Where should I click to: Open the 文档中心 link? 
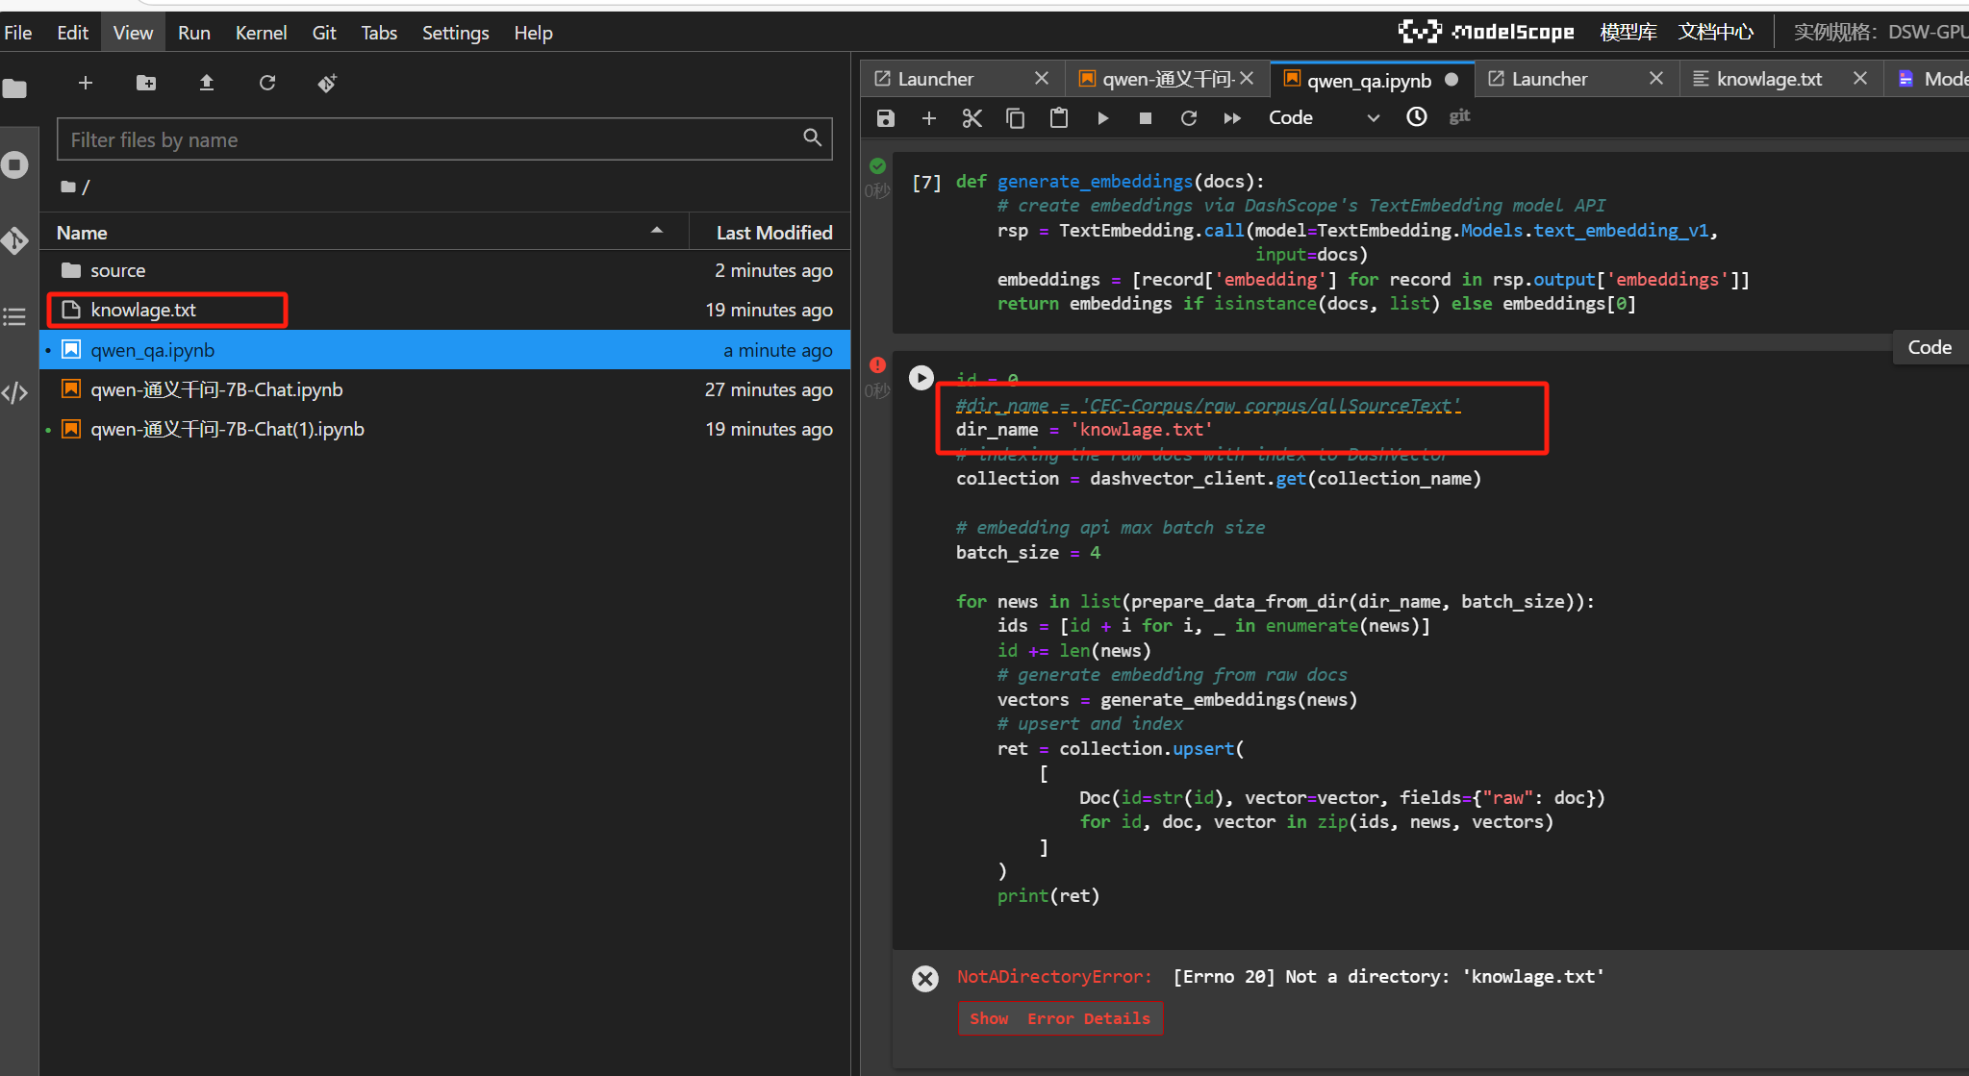[1716, 32]
